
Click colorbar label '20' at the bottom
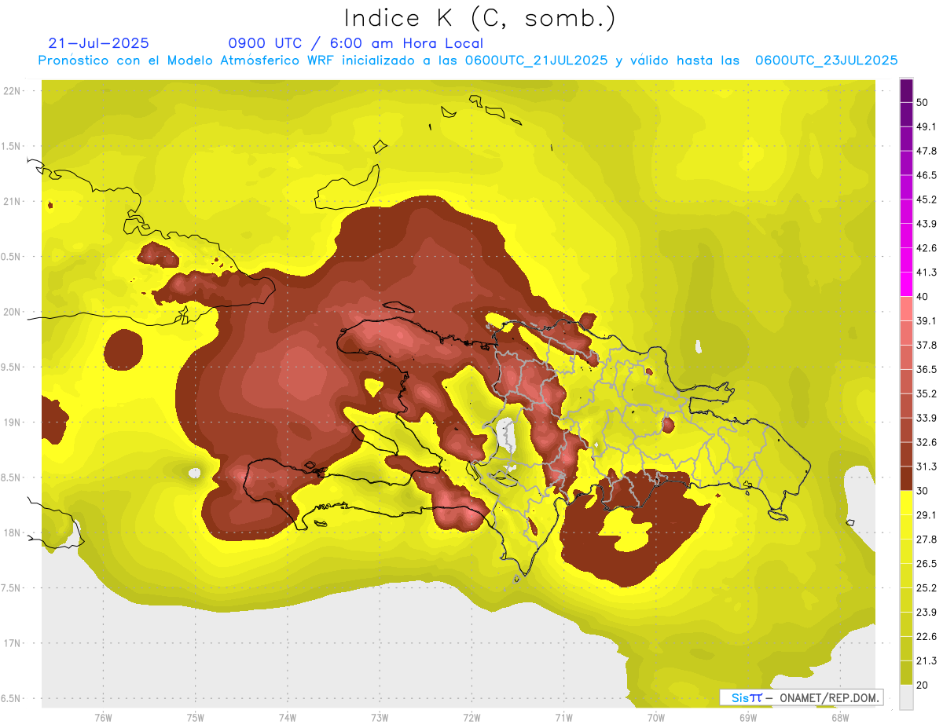(x=923, y=685)
